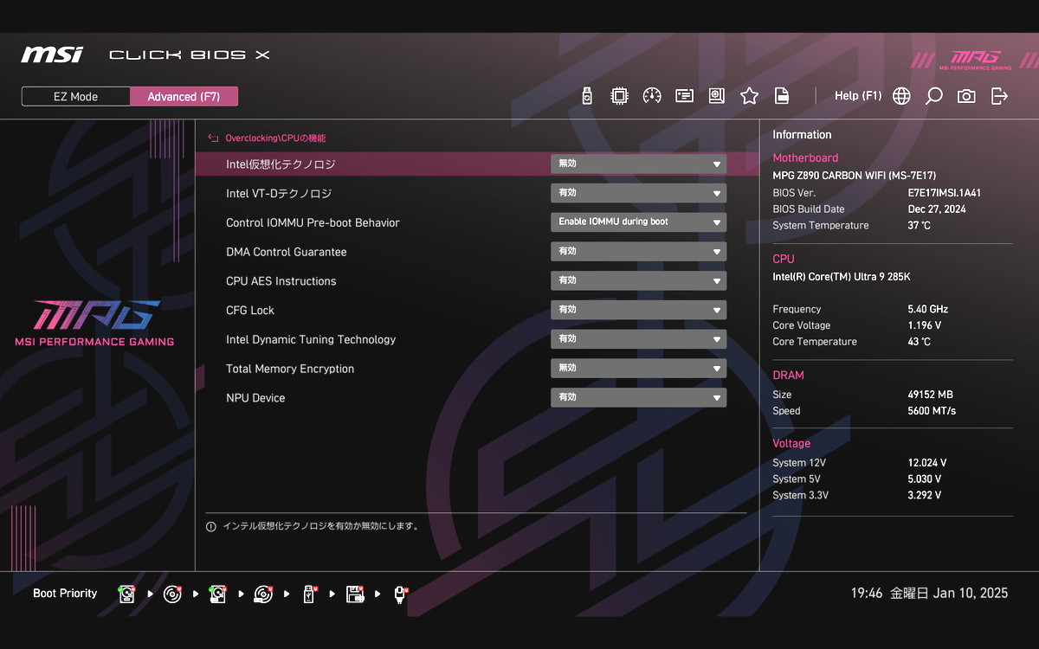Select the Intel仮想化テクノロジ row label

click(281, 164)
